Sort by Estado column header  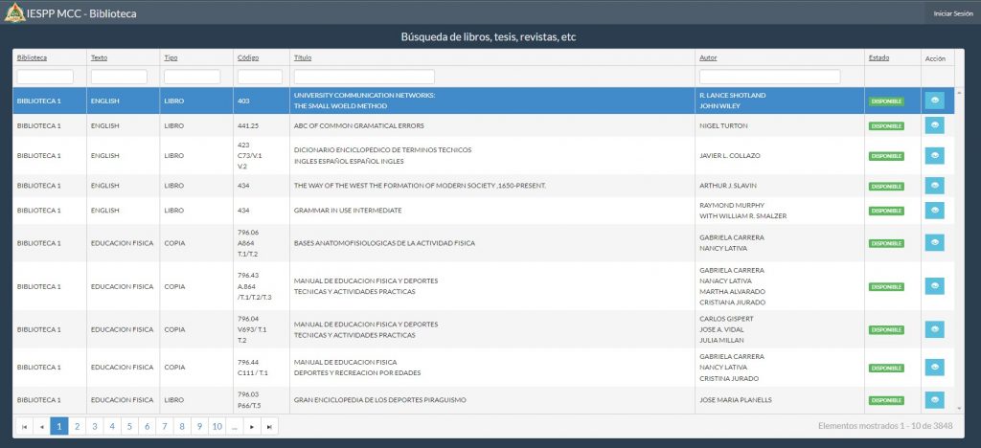tap(879, 57)
